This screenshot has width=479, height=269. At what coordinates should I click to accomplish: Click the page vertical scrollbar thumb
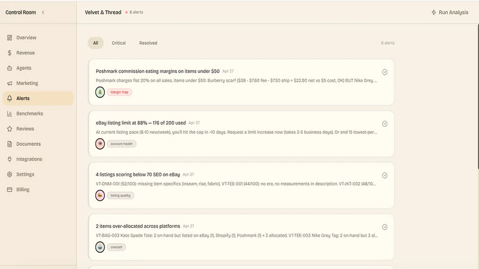[478, 96]
